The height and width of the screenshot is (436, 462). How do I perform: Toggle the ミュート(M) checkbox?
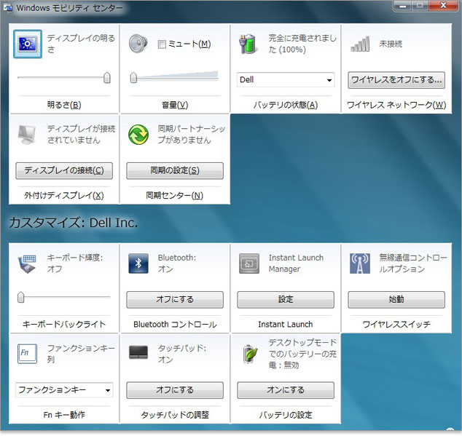coord(162,44)
